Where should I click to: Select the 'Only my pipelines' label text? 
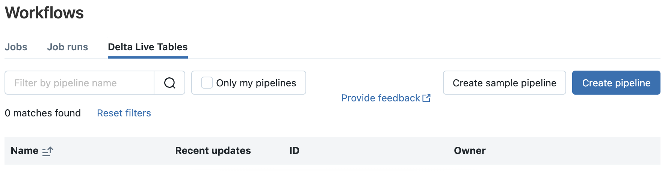[x=256, y=83]
